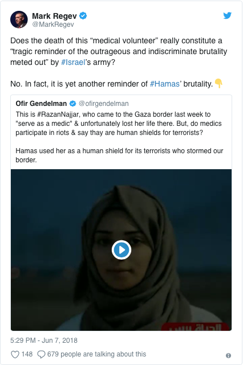This screenshot has width=243, height=365.
Task: Open the @MarkRegev handle
Action: (x=53, y=24)
